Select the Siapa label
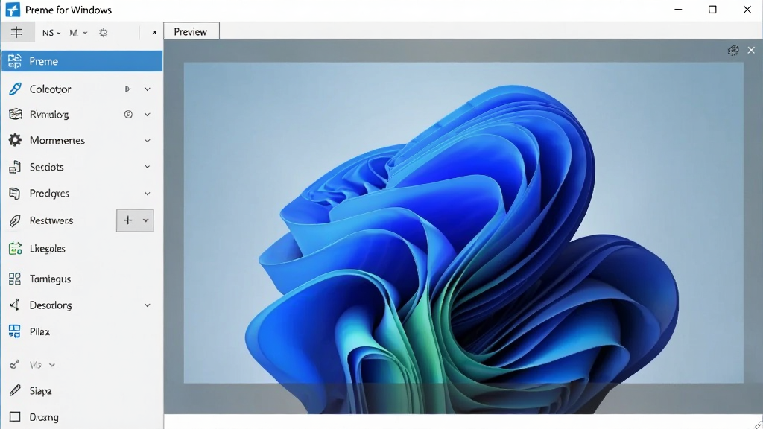This screenshot has height=429, width=763. (40, 391)
